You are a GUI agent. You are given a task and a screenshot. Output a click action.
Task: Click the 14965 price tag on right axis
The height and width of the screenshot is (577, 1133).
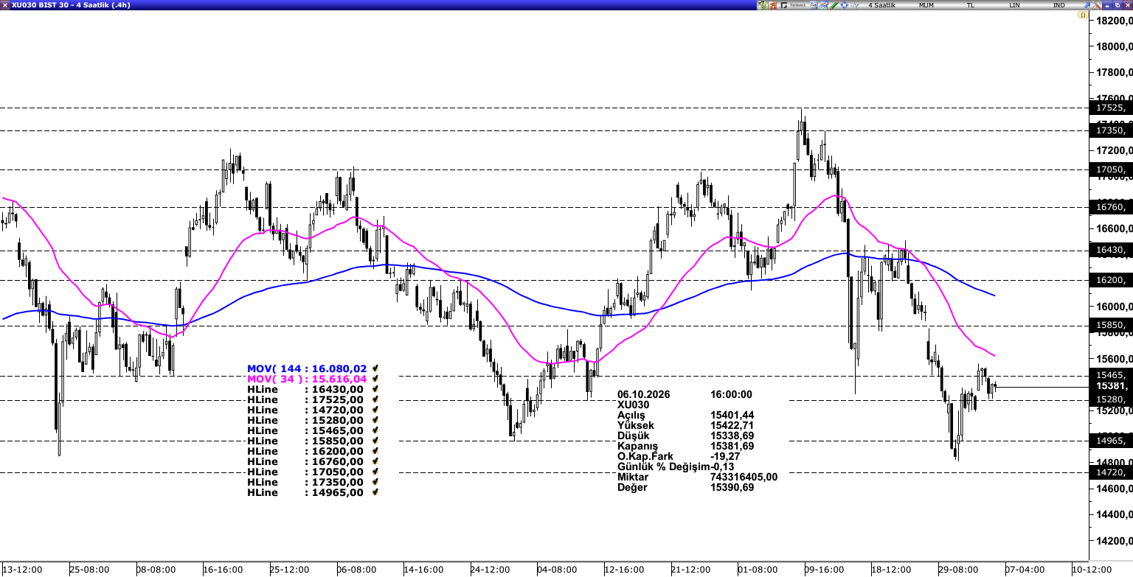(1110, 441)
